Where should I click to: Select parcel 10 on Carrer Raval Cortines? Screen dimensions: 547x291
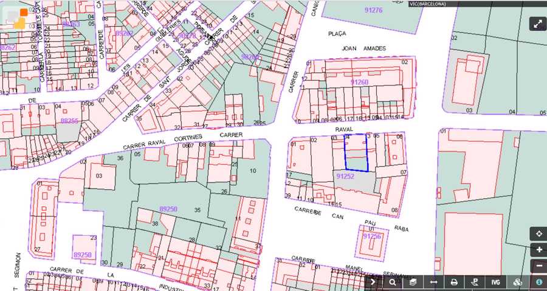[x=253, y=172]
